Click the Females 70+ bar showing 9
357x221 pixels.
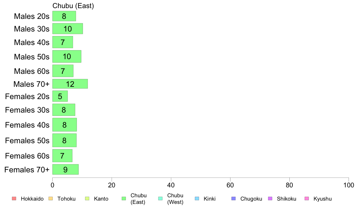point(66,170)
